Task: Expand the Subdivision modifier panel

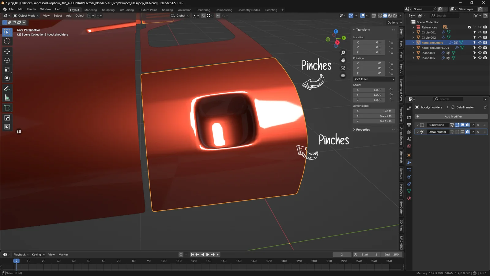Action: pos(418,125)
